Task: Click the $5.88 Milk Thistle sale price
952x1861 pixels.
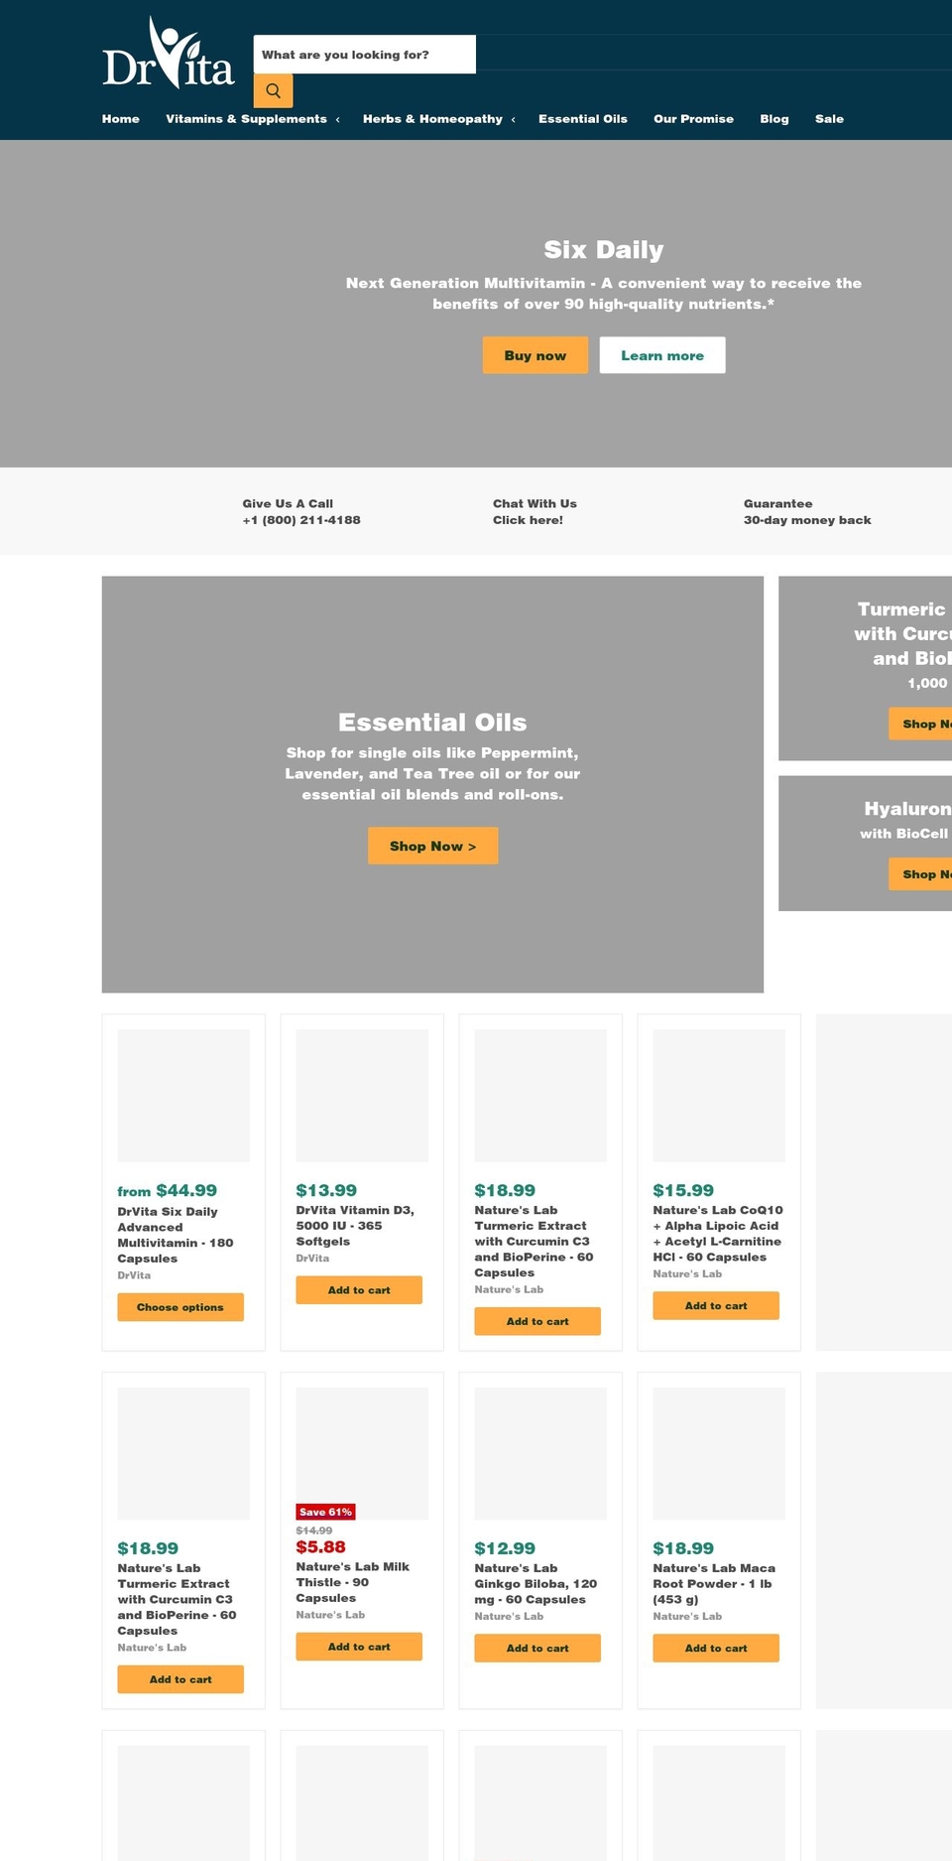Action: (x=321, y=1547)
